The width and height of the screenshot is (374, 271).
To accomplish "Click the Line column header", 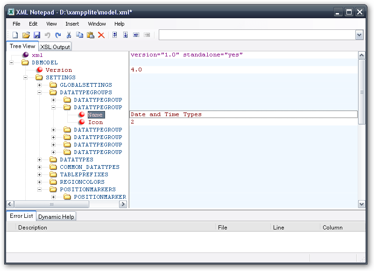I will tap(295, 227).
